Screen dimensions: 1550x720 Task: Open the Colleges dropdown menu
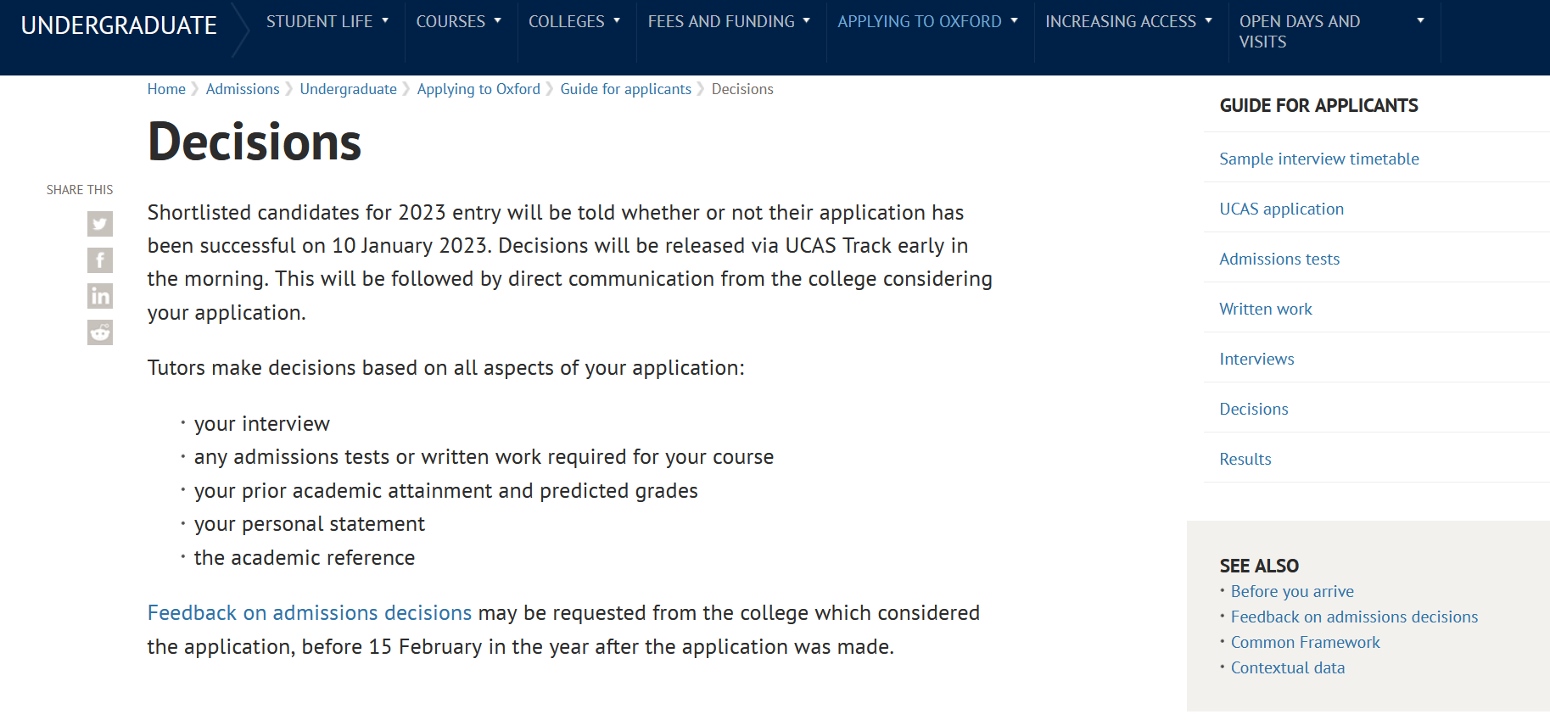pyautogui.click(x=574, y=21)
